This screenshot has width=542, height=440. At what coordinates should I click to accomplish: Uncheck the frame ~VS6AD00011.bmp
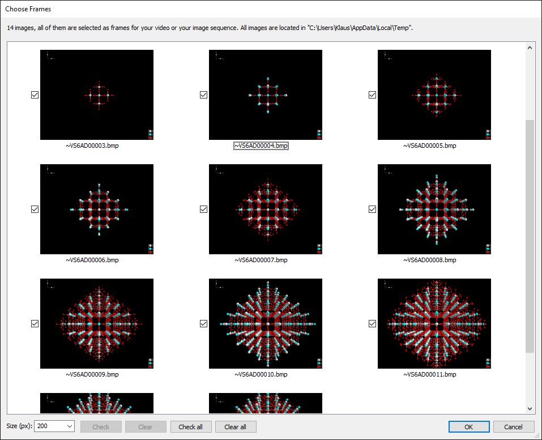coord(372,323)
